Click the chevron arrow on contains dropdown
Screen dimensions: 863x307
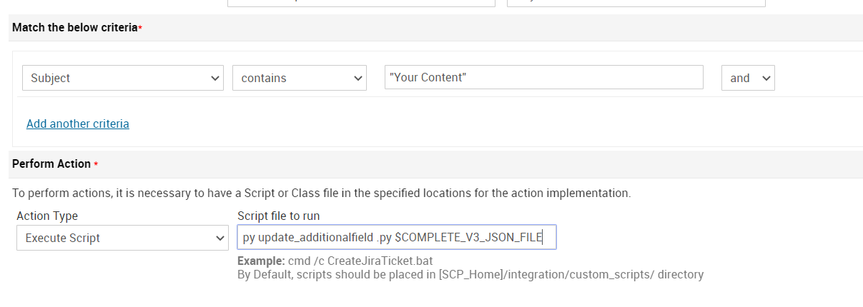[357, 78]
